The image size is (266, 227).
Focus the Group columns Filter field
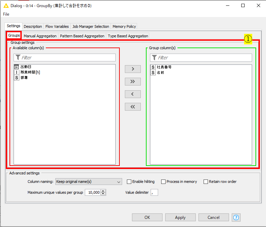pos(201,58)
